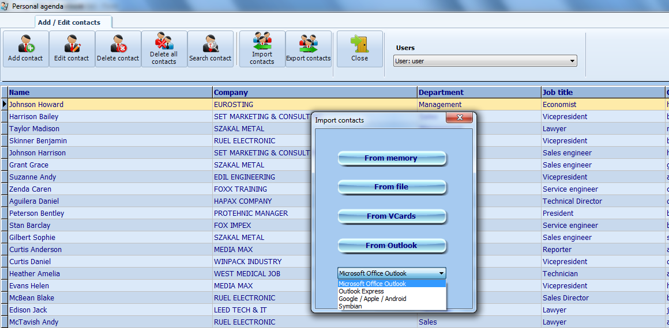Switch to Add / Edit contacts tab

pos(69,22)
